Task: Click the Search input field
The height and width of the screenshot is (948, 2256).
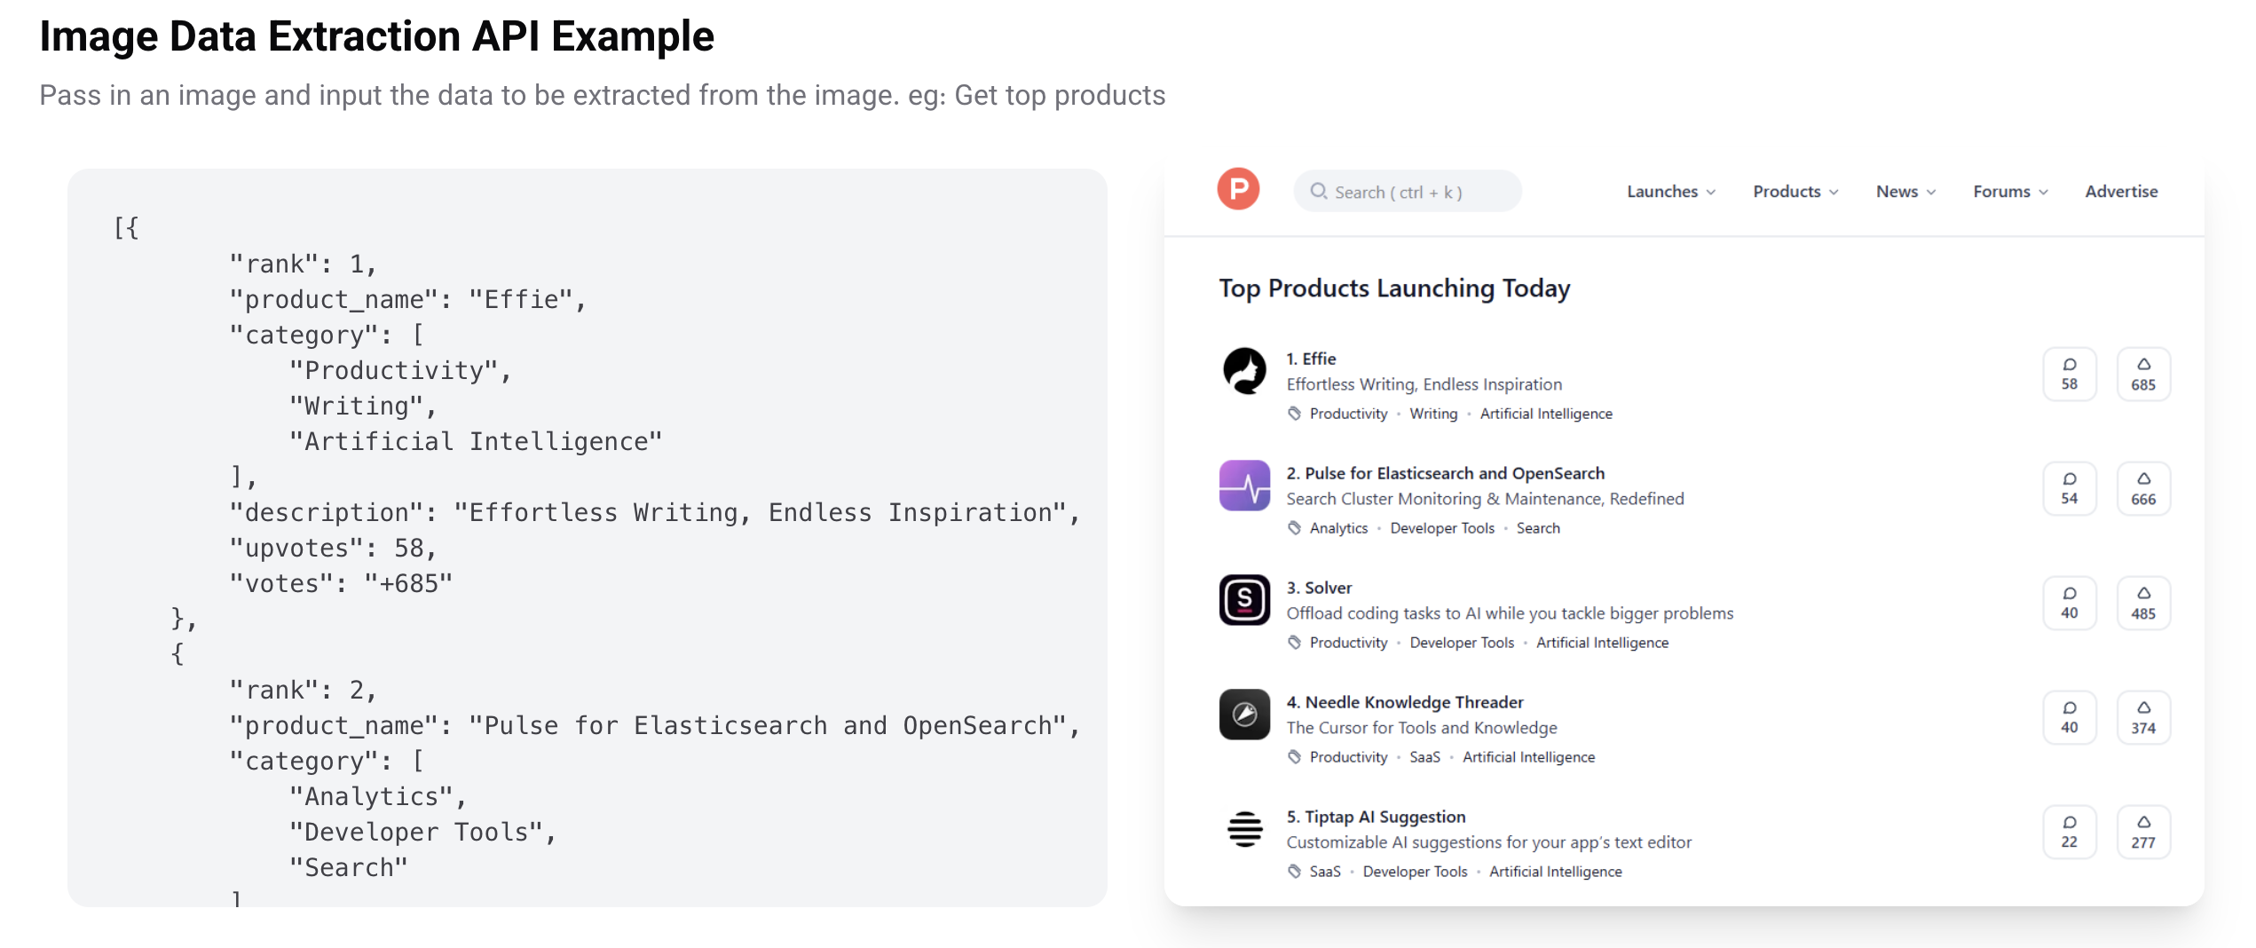Action: click(x=1408, y=192)
